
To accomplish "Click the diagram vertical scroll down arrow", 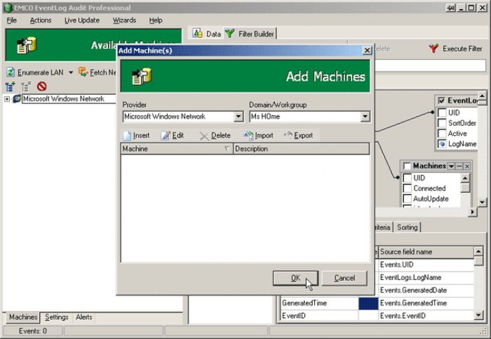I will pos(482,202).
